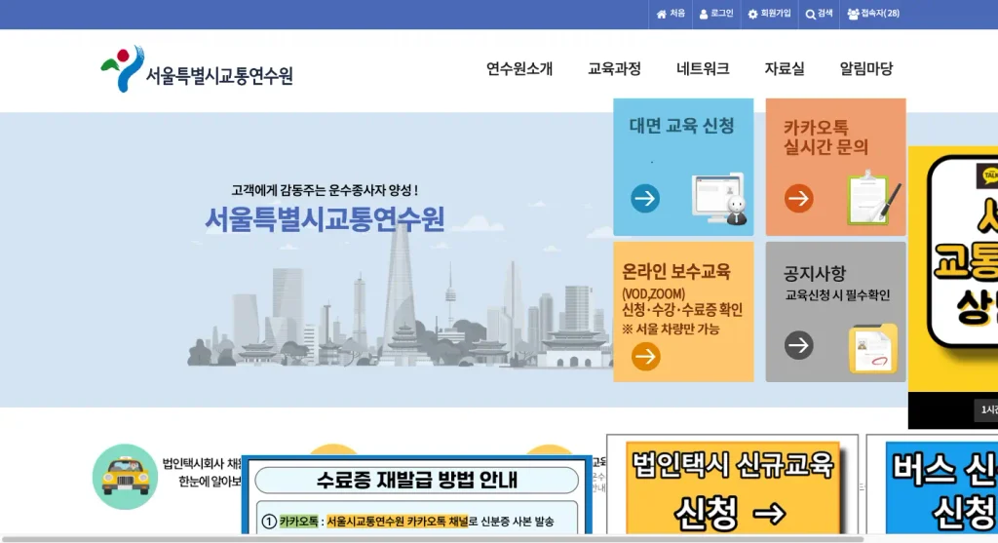Screen dimensions: 998x543
Task: Click the clipboard pen icon in 카카오톡 tile
Action: 873,197
